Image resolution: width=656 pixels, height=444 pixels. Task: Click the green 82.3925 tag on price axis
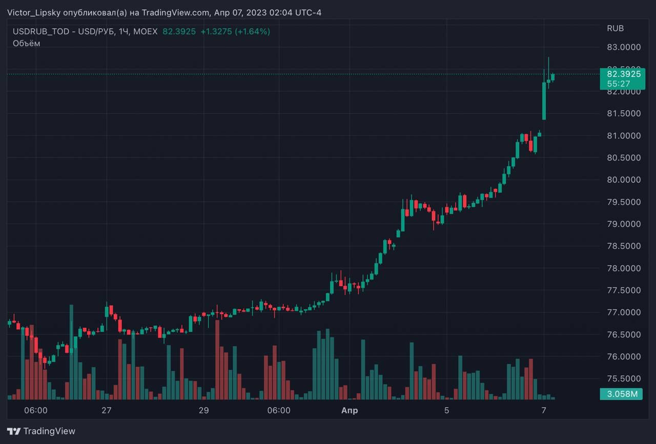pos(623,74)
